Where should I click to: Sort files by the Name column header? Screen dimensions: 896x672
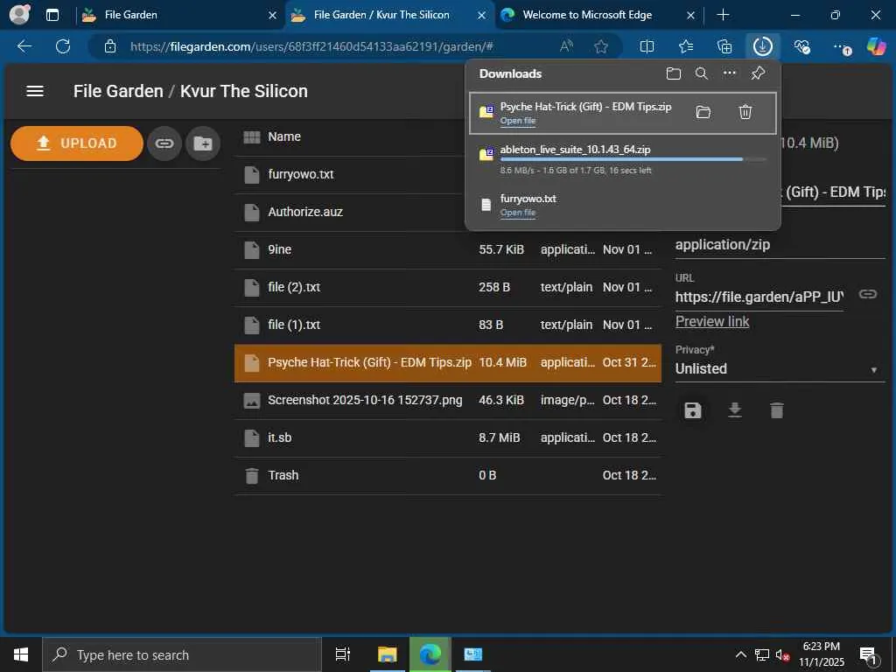pyautogui.click(x=284, y=136)
